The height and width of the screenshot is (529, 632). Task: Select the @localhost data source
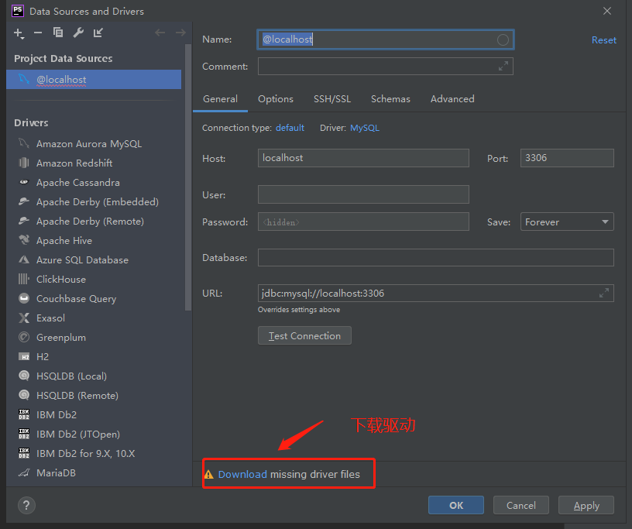[94, 80]
